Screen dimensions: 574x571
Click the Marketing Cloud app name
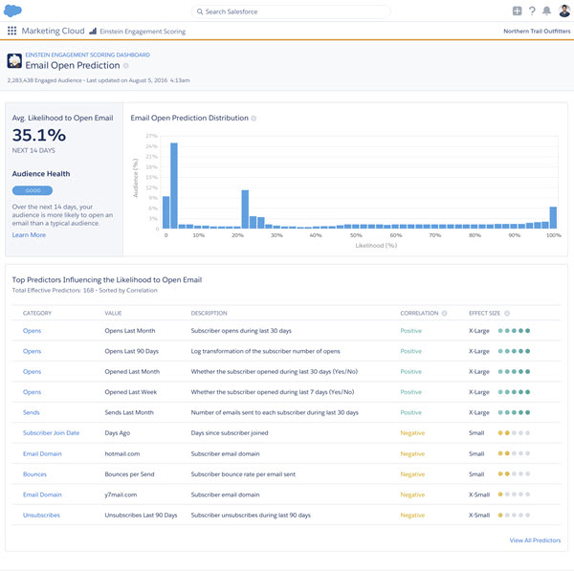[53, 31]
